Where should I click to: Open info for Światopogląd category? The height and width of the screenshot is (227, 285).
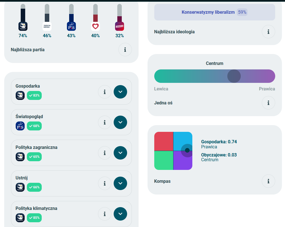point(105,123)
